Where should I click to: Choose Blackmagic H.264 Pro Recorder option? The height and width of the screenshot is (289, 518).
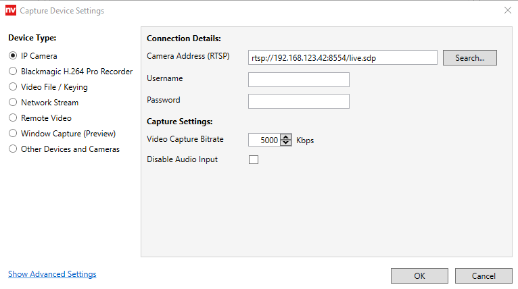(13, 72)
